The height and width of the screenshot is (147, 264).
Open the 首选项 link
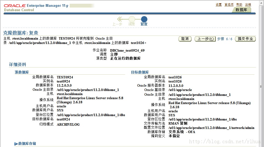coord(229,5)
